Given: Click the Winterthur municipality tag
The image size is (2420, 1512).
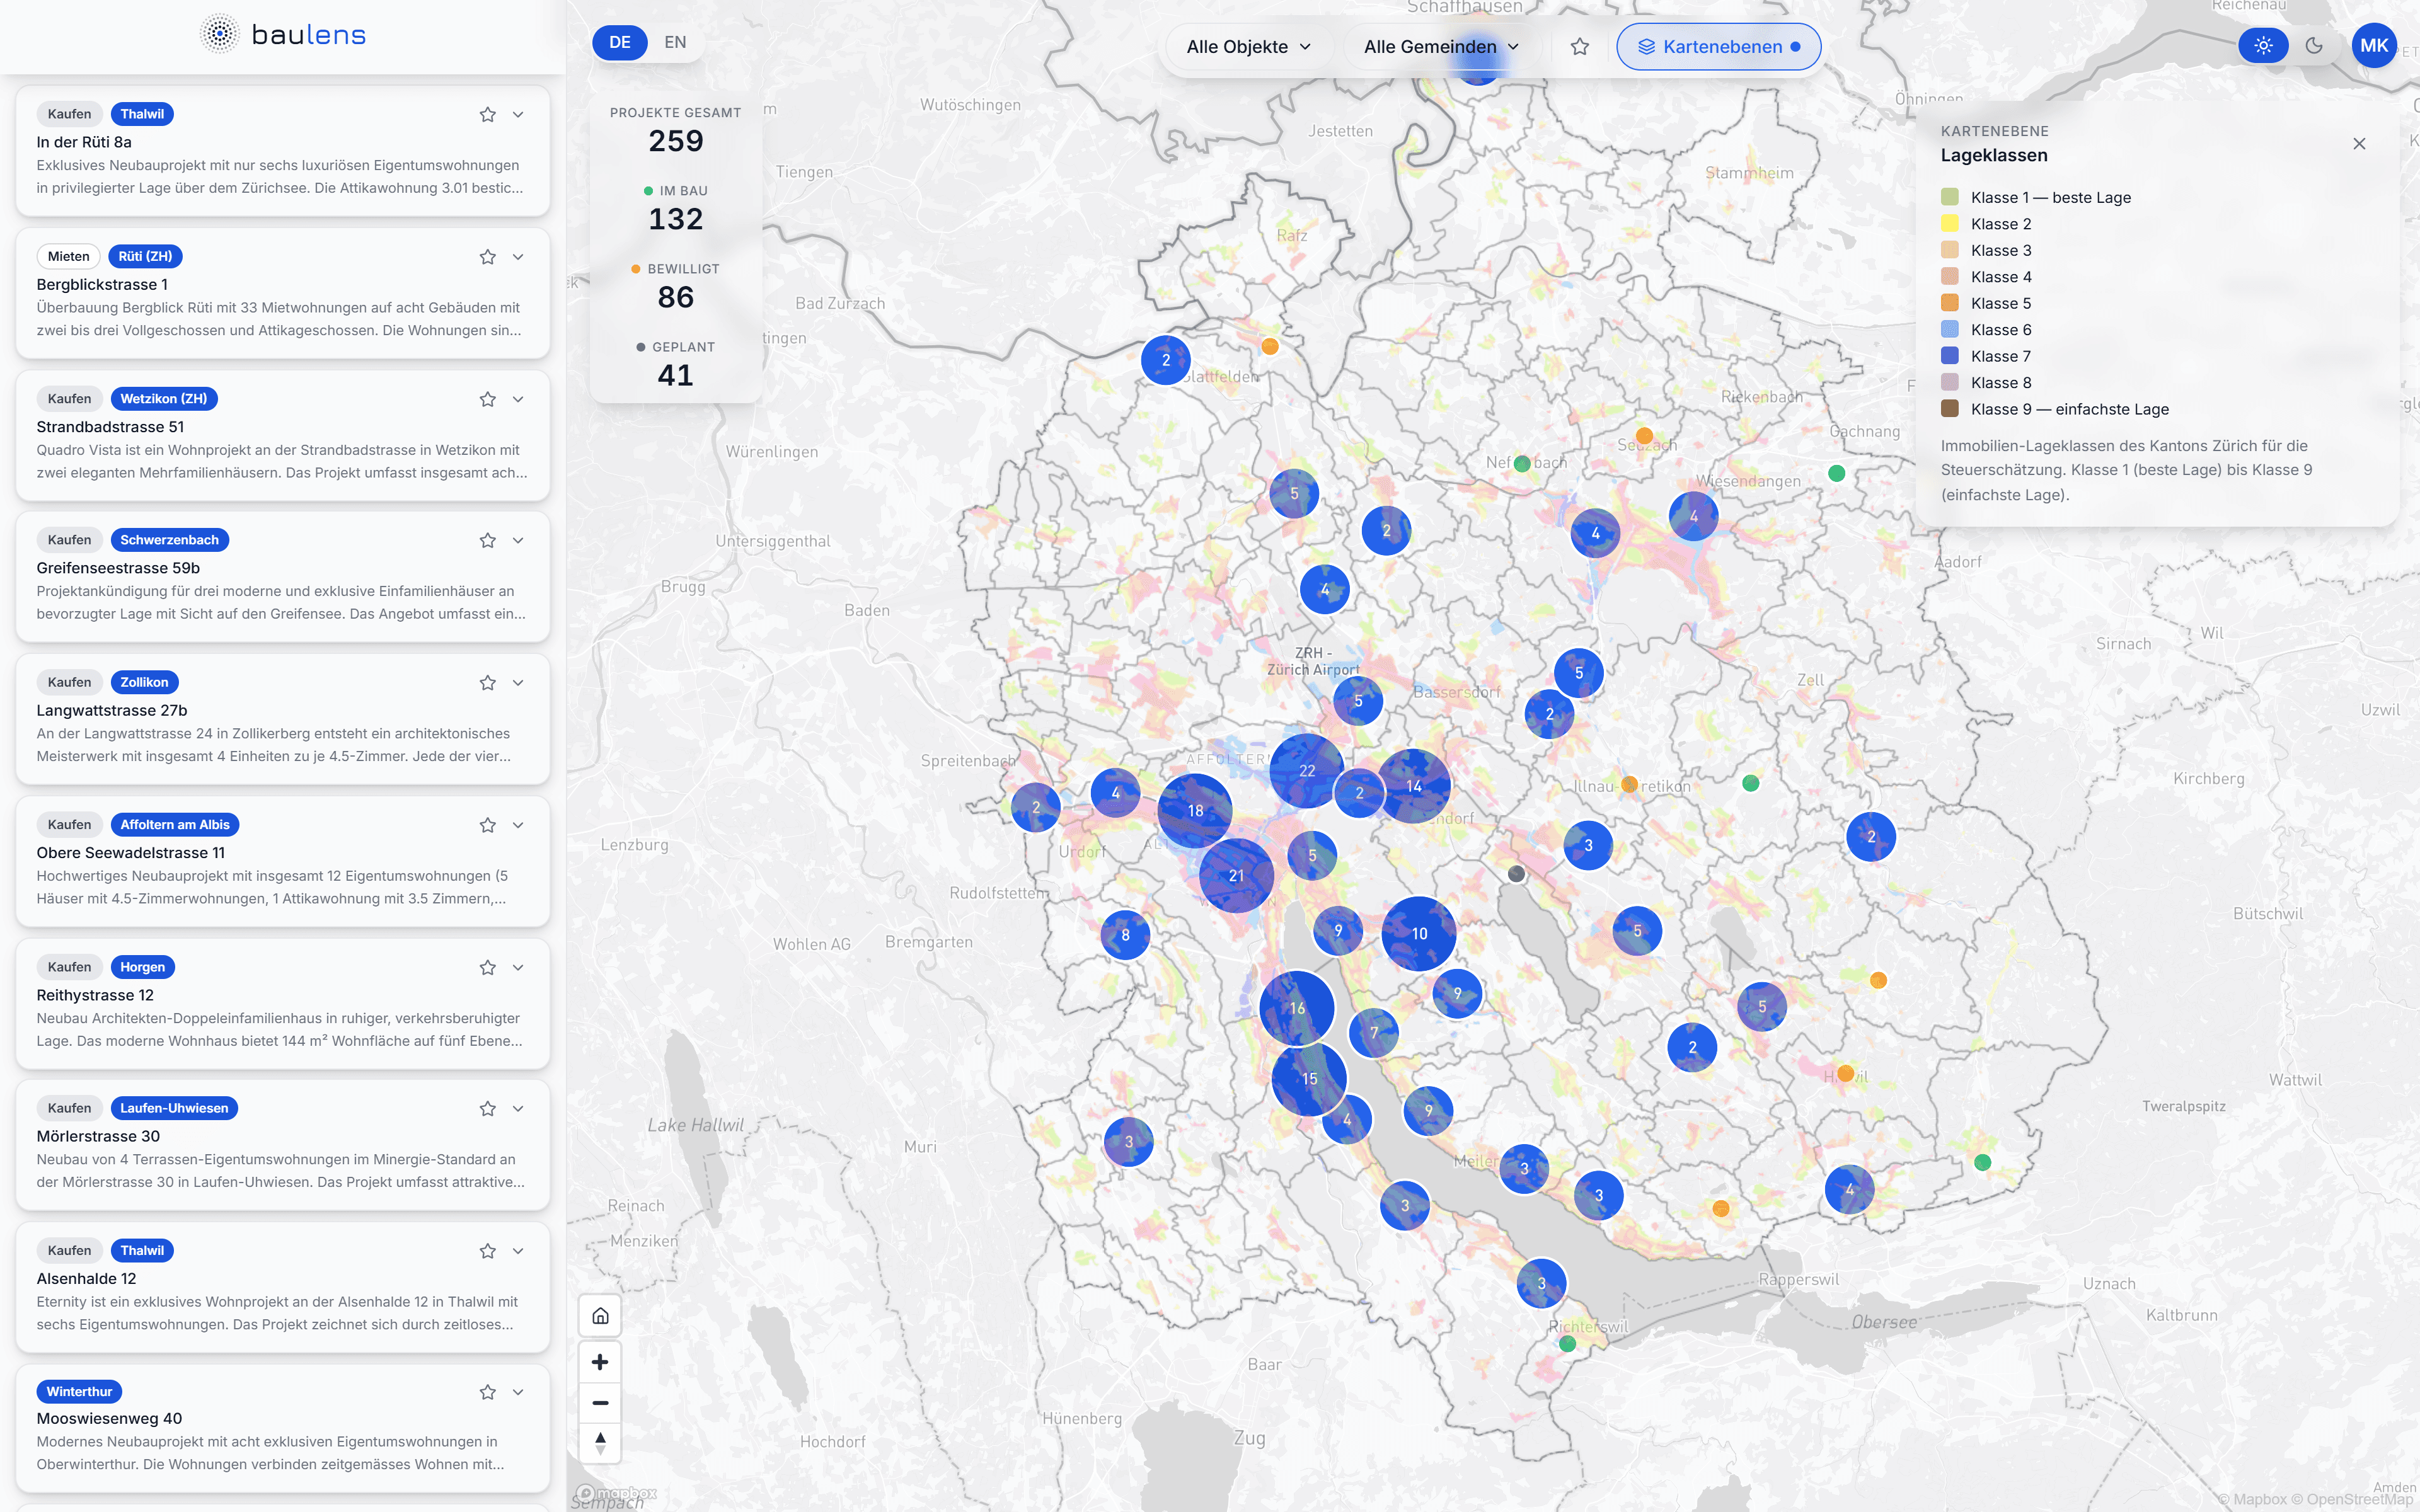Looking at the screenshot, I should point(79,1392).
